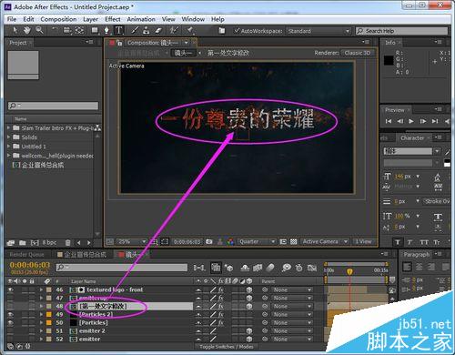Viewport: 455px width, 355px height.
Task: Toggle 3D switch for emitter 2 layer
Action: [x=249, y=331]
